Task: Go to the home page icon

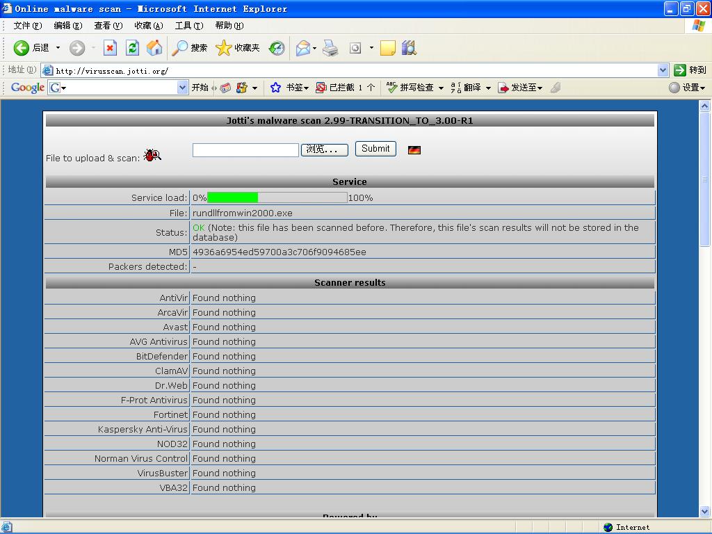Action: (154, 48)
